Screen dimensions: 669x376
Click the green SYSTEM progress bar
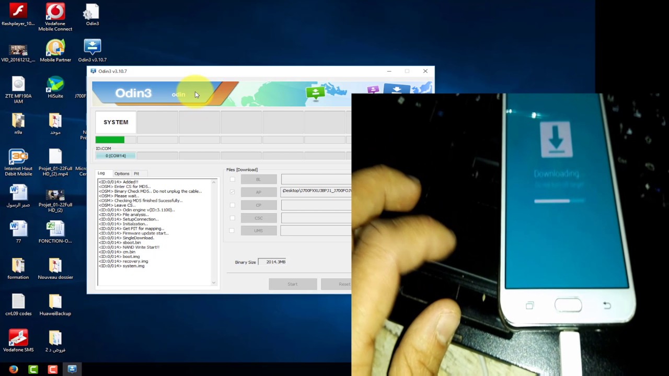tap(116, 139)
